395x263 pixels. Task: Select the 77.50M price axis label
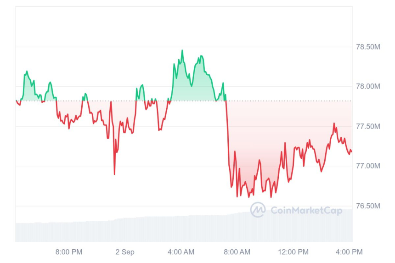[x=368, y=126]
